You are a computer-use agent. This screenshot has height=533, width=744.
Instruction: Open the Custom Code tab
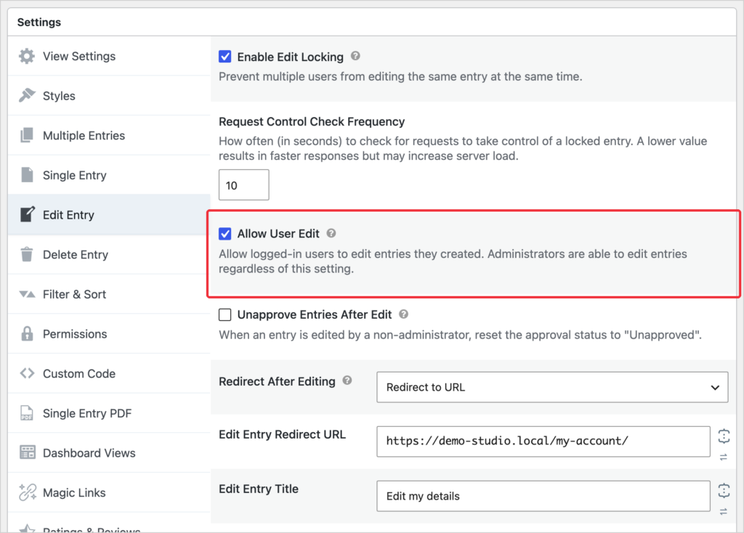(x=109, y=373)
